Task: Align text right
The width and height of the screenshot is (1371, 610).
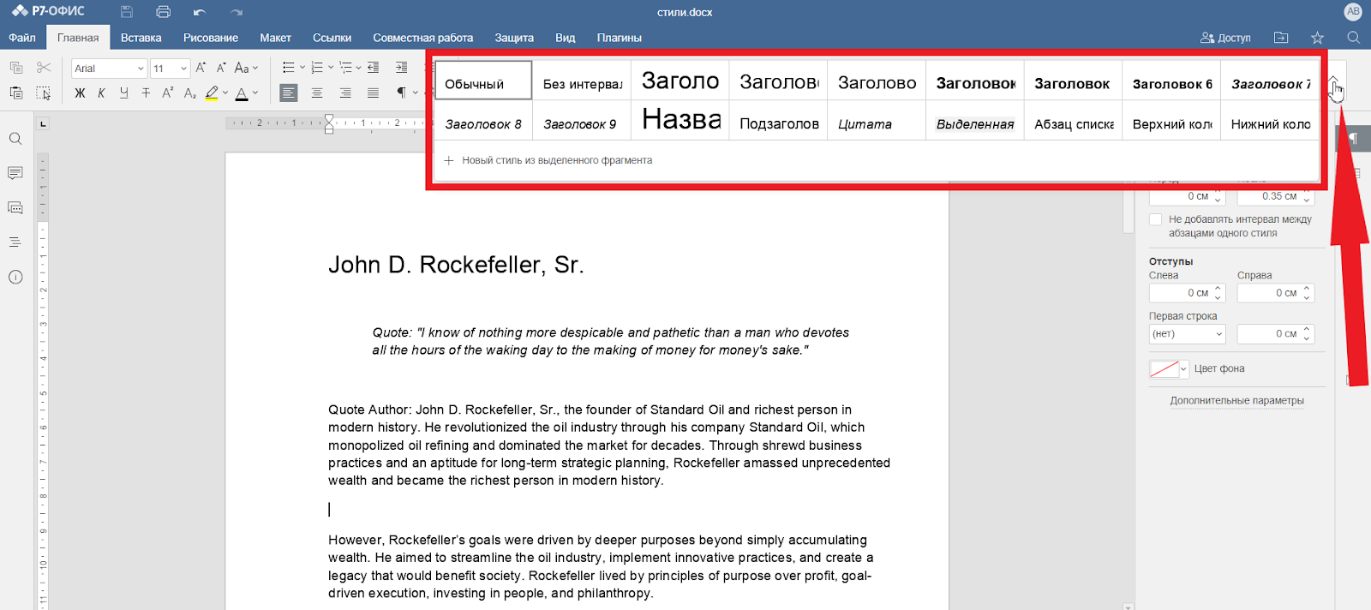Action: tap(345, 93)
